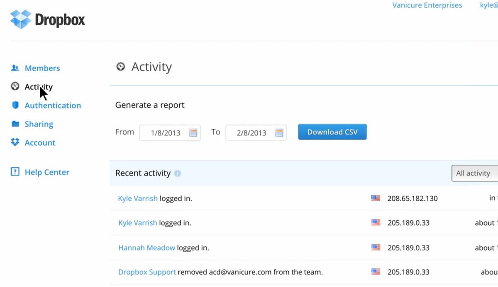This screenshot has height=287, width=498.
Task: Click the flag icon in Hannah Meadow row
Action: click(376, 248)
